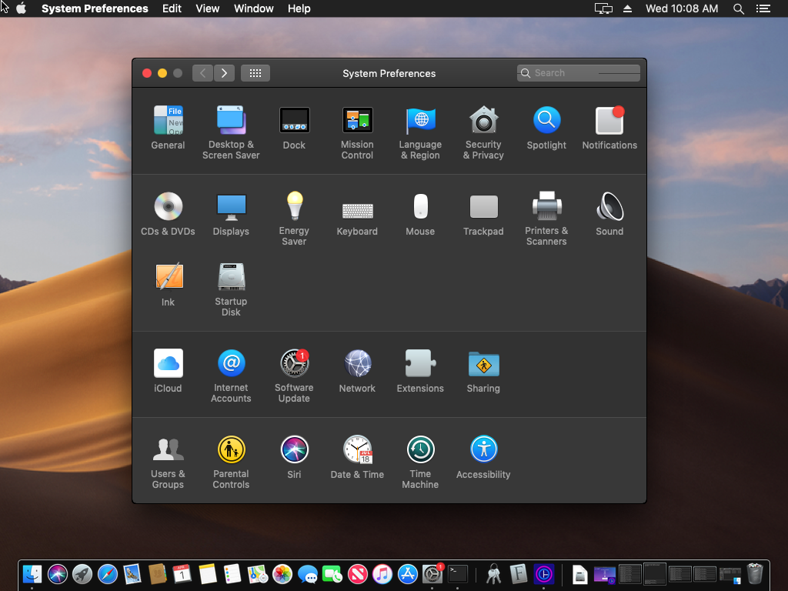Select the Mission Control icon
The height and width of the screenshot is (591, 788).
[x=357, y=121]
